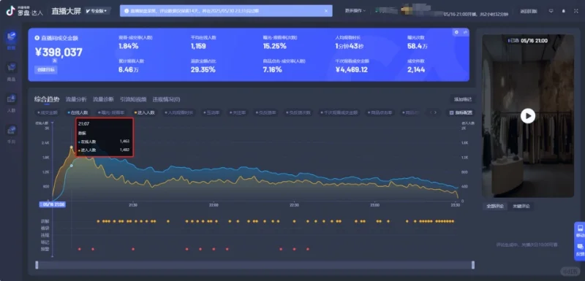Image resolution: width=585 pixels, height=281 pixels.
Task: Click the ¥398,037 transaction amount
Action: [58, 53]
